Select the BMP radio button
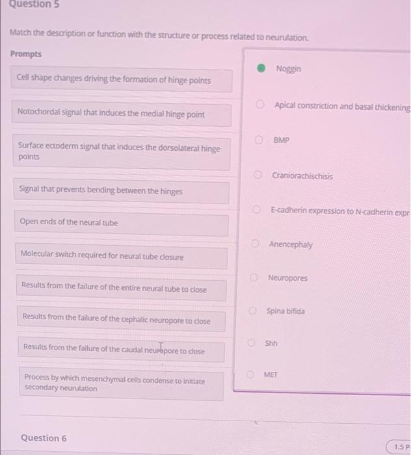The width and height of the screenshot is (411, 455). click(x=259, y=140)
